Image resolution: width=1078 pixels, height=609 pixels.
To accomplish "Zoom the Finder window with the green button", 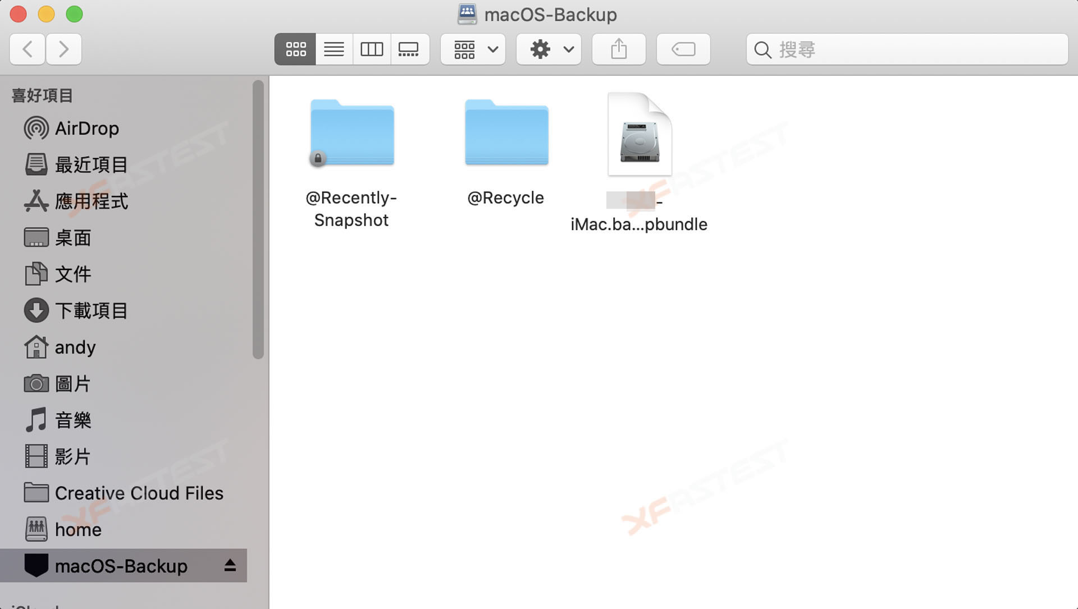I will [75, 14].
